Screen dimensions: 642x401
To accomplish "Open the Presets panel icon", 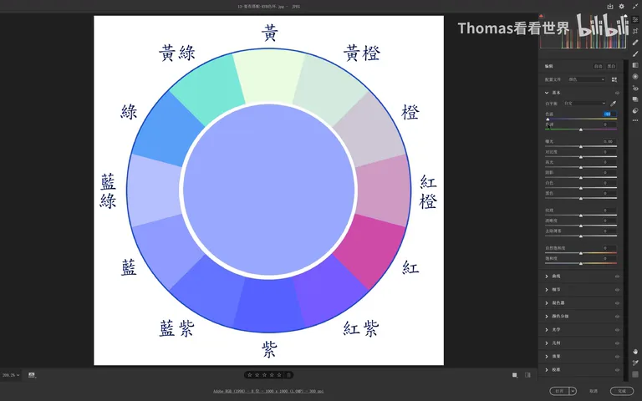I will pos(635,110).
